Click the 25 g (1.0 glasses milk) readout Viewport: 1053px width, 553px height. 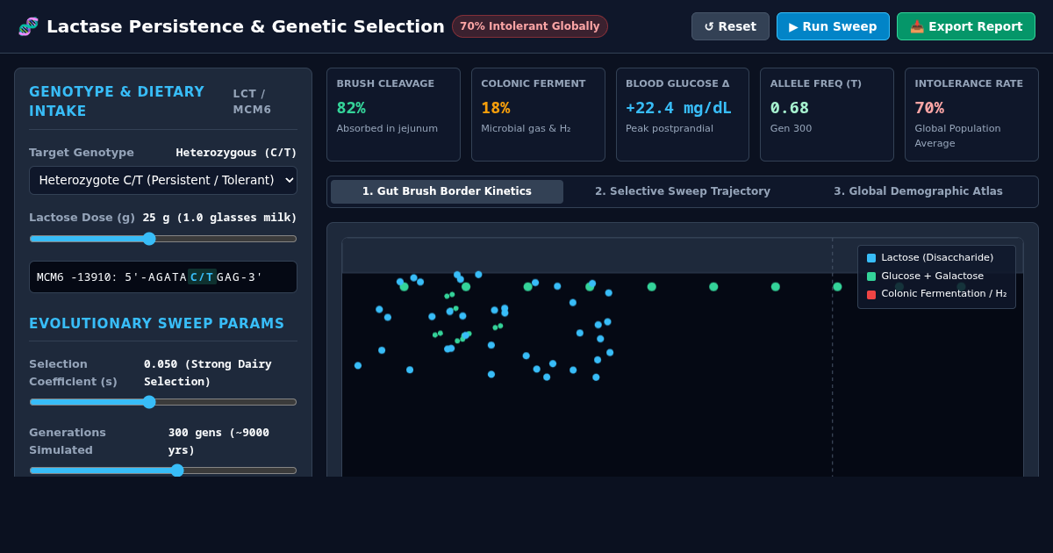tap(219, 217)
